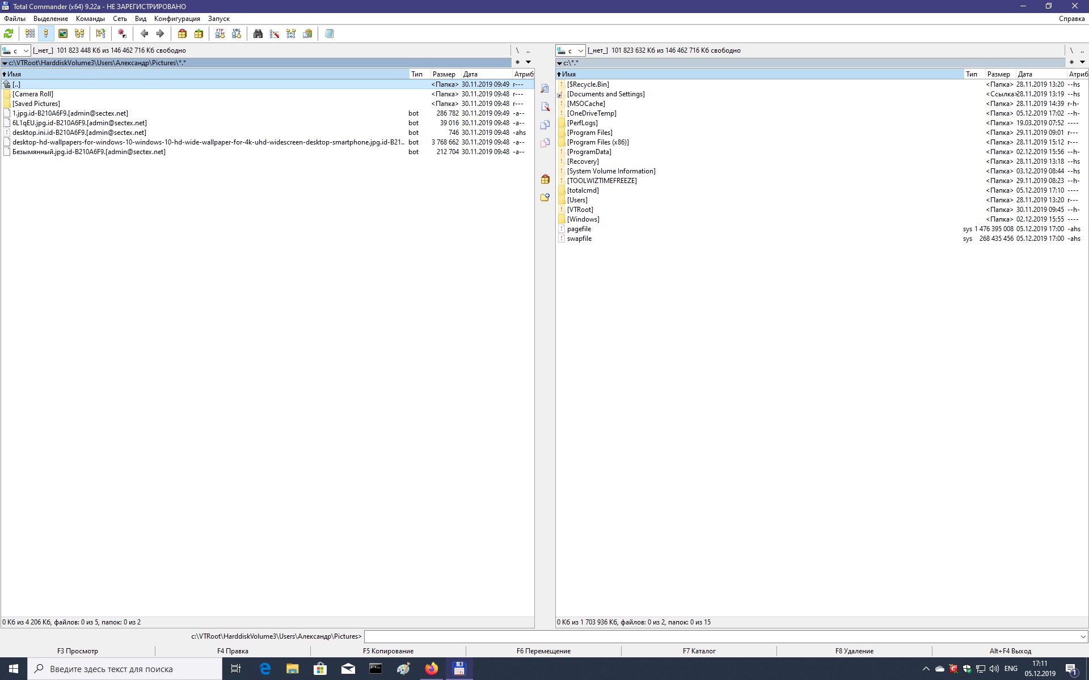Toggle tree view mode toolbar button
1089x680 pixels.
(79, 34)
